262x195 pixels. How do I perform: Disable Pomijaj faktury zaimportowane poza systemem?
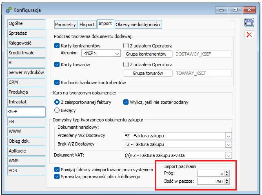57,169
